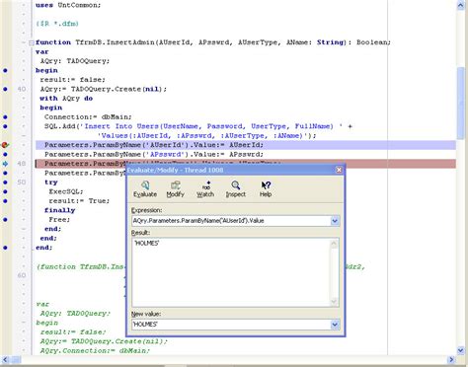Click gutter dot beside TADOQuery.Create line

coord(5,89)
